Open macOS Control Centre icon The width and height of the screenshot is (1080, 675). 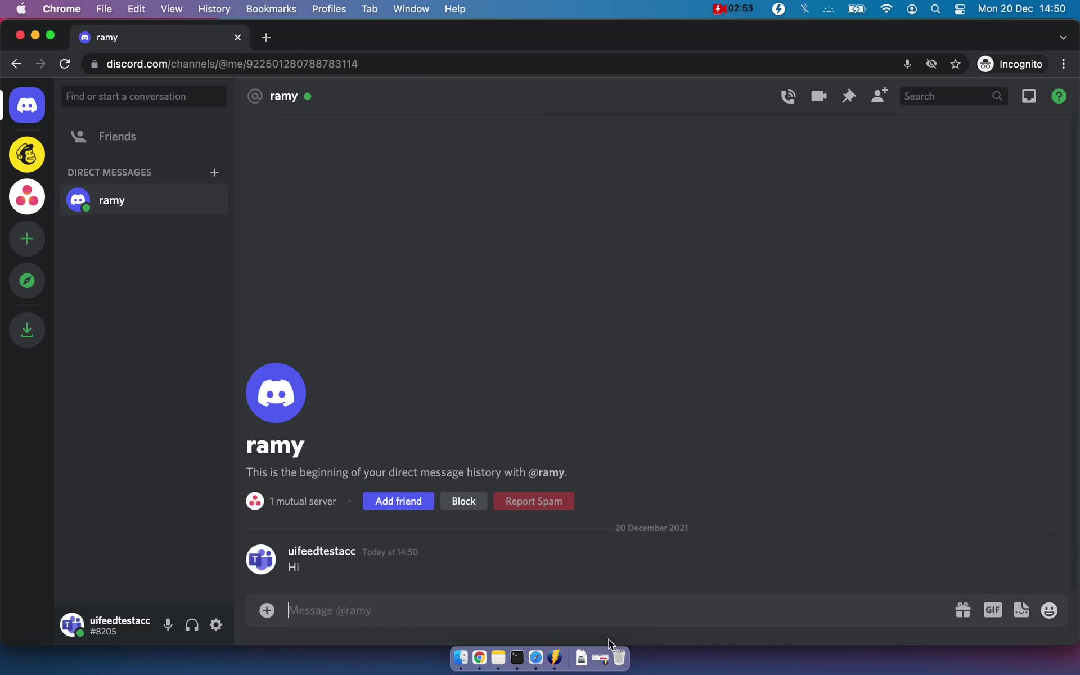pos(960,9)
